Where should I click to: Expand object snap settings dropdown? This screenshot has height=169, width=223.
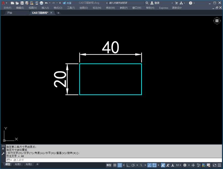[158, 165]
